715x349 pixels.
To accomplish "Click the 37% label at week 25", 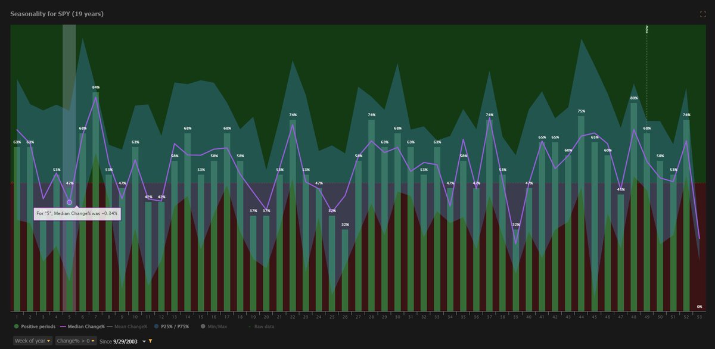I will (x=332, y=211).
